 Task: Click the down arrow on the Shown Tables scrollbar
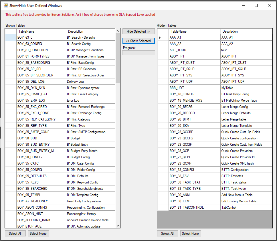pos(118,226)
